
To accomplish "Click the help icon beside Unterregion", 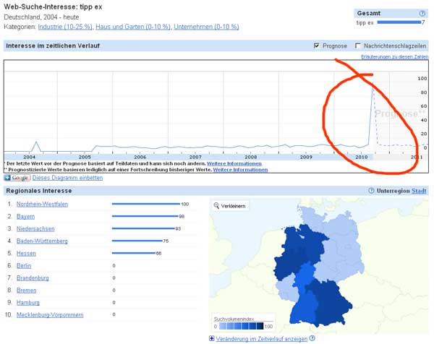I will coord(371,191).
